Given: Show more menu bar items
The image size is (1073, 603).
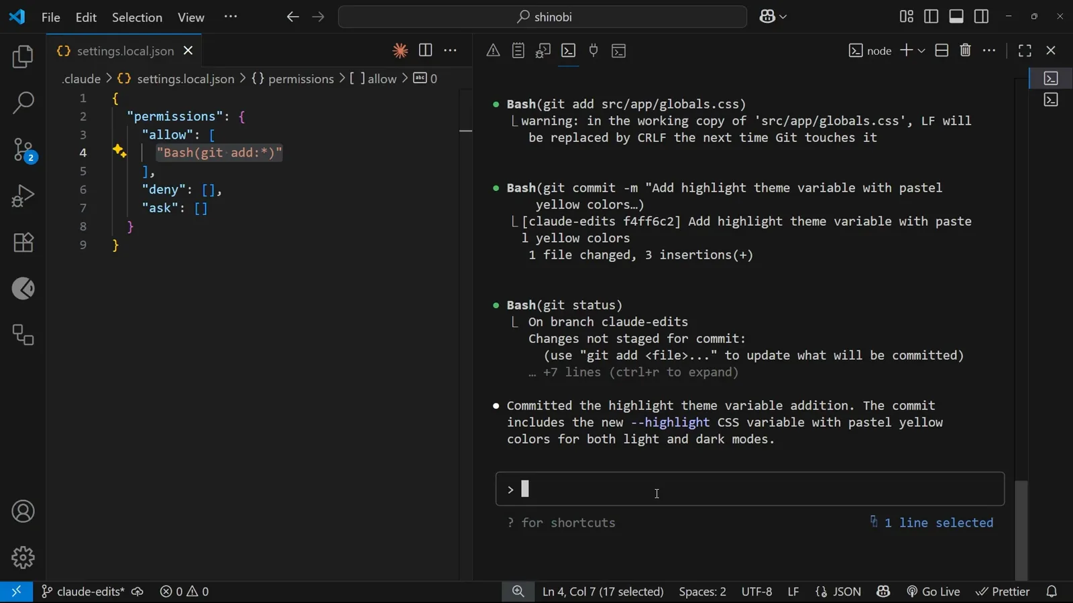Looking at the screenshot, I should [x=231, y=17].
